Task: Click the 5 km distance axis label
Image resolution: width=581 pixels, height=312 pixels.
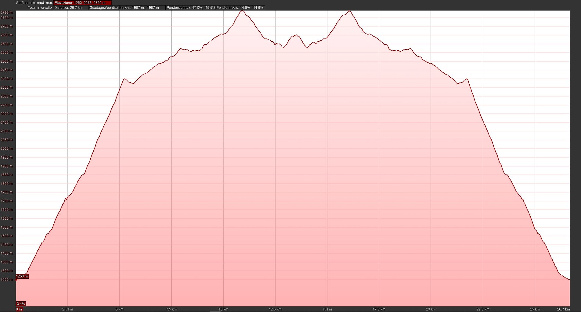Action: pos(119,309)
